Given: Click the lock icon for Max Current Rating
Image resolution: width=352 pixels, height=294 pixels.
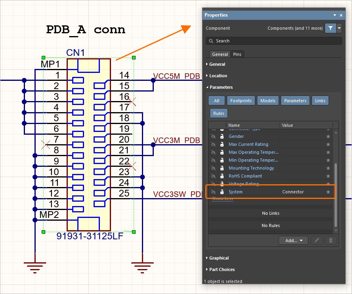Looking at the screenshot, I should click(x=222, y=144).
